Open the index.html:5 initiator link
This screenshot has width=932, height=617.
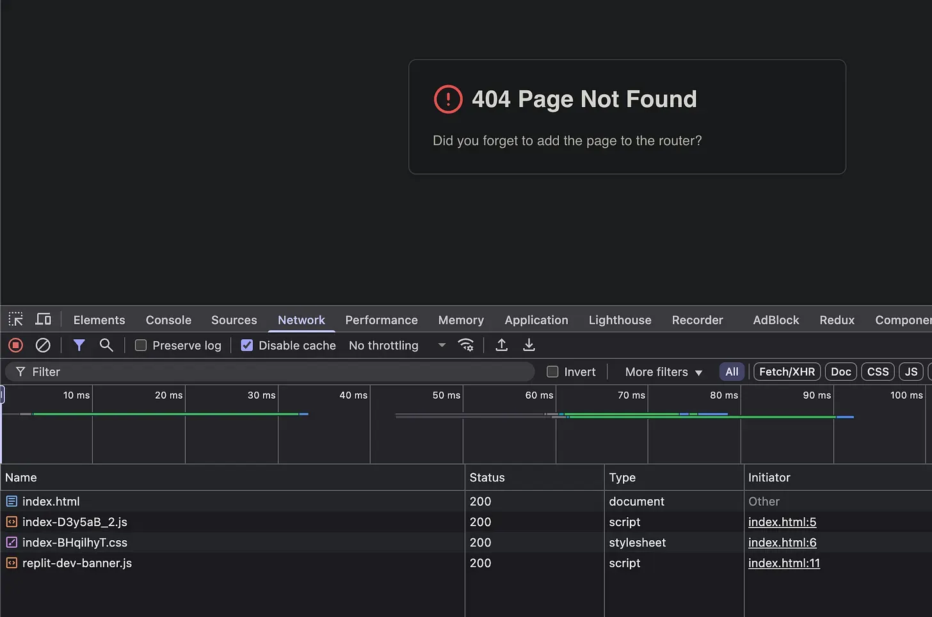[782, 522]
